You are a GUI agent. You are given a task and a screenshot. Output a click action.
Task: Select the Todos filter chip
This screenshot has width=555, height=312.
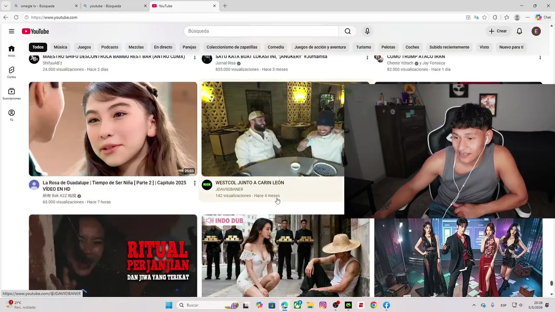[38, 47]
